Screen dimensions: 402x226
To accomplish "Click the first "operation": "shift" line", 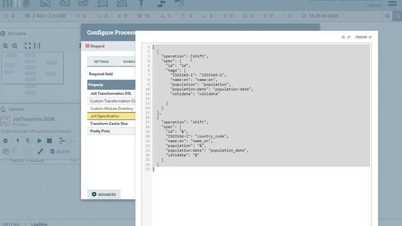I will click(x=185, y=56).
